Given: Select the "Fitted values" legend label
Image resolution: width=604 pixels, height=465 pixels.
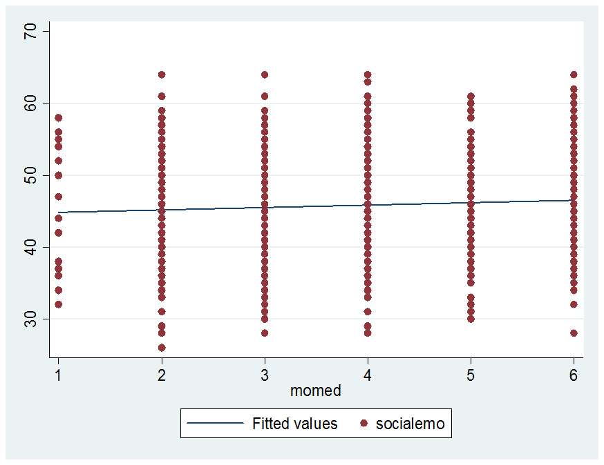Looking at the screenshot, I should coord(295,424).
